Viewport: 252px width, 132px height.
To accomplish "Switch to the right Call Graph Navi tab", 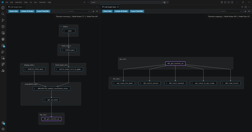I will (110, 7).
